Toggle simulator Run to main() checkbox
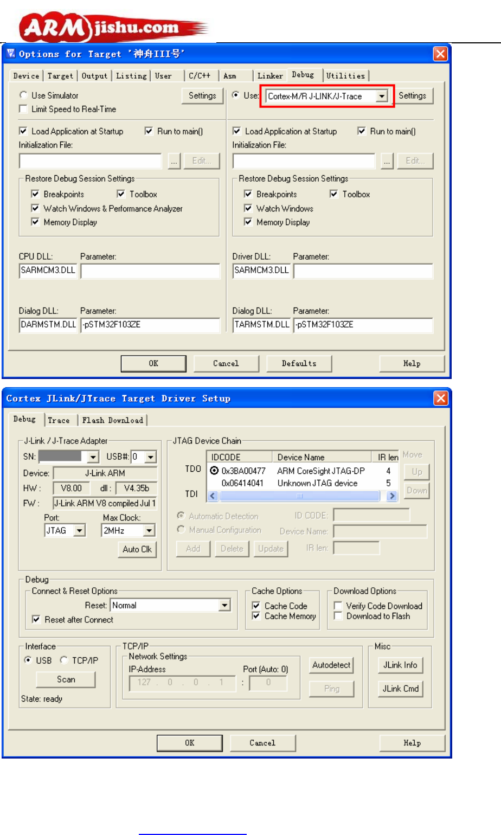Screen dimensions: 501x835 pos(149,131)
